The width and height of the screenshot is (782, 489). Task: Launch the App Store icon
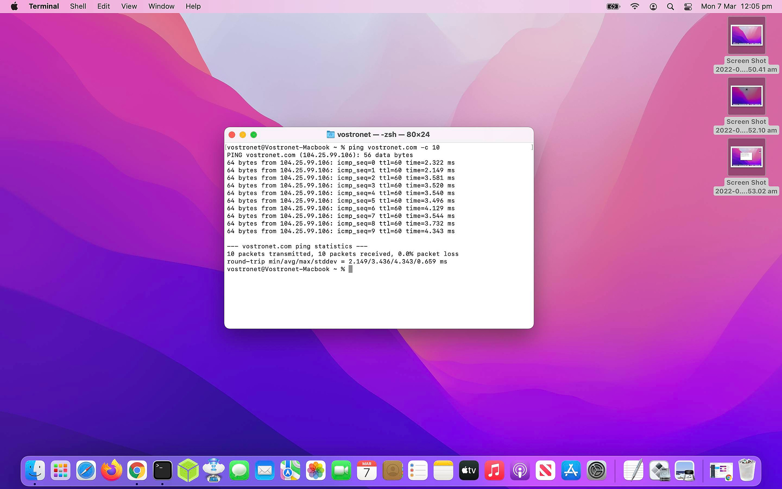click(x=571, y=470)
